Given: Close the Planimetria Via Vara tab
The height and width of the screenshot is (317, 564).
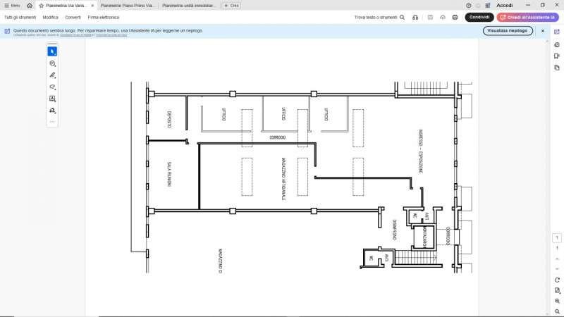Looking at the screenshot, I should coord(92,6).
